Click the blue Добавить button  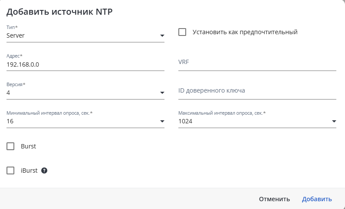pyautogui.click(x=317, y=199)
